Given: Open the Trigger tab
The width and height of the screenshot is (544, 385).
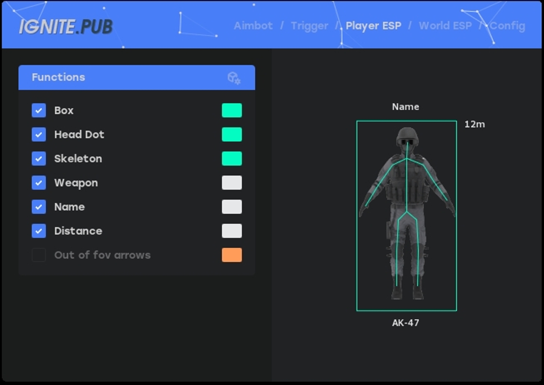Looking at the screenshot, I should tap(309, 26).
